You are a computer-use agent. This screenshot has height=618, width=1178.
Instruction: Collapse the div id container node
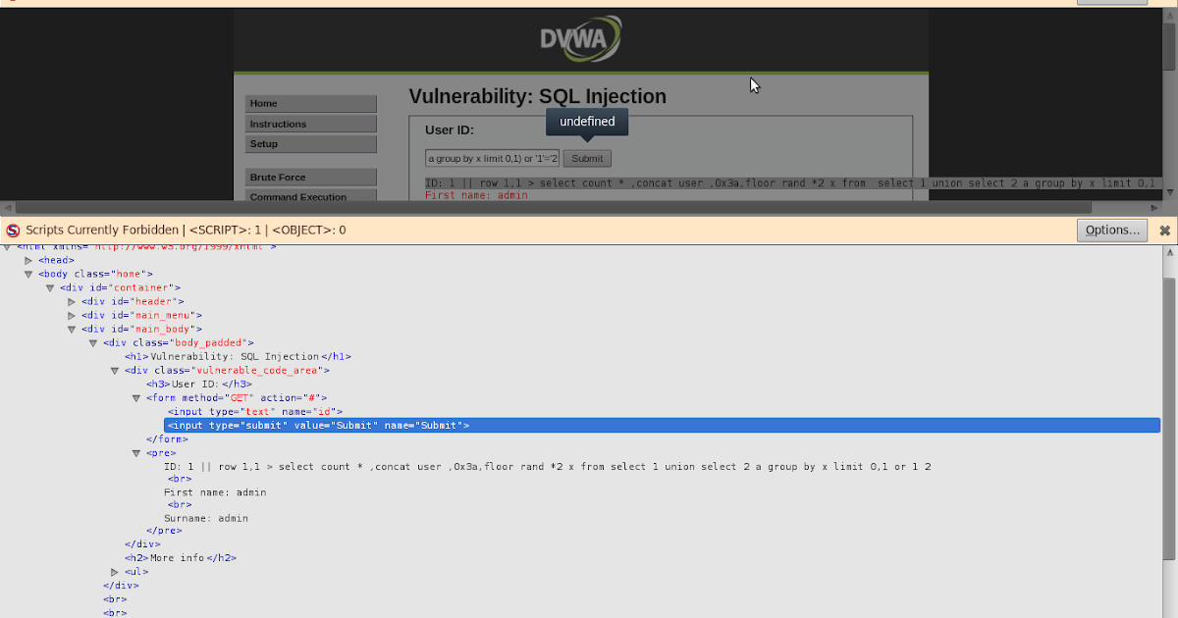point(50,287)
